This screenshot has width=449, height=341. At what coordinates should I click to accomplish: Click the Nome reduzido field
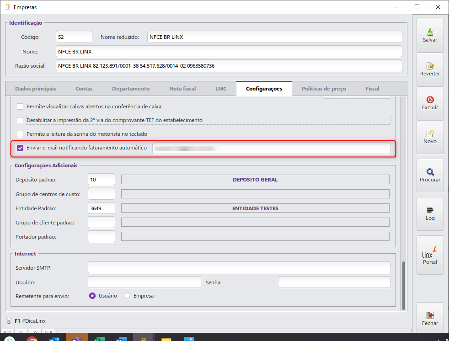point(275,37)
